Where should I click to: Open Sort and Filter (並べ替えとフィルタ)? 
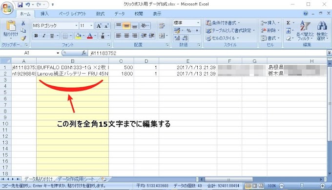pos(305,31)
